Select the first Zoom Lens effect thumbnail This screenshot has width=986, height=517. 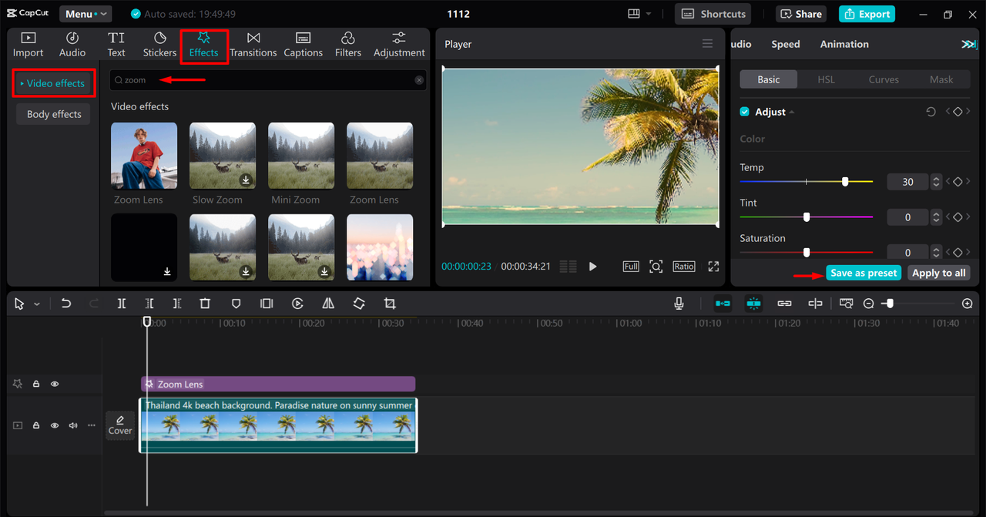[144, 156]
